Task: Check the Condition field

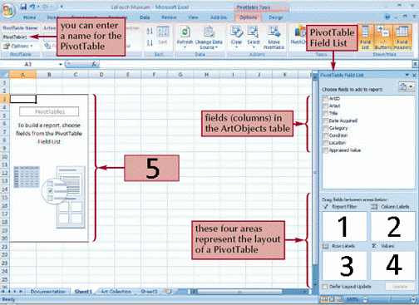Action: tap(326, 135)
